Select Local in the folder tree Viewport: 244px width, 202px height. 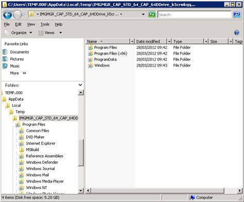pos(16,106)
